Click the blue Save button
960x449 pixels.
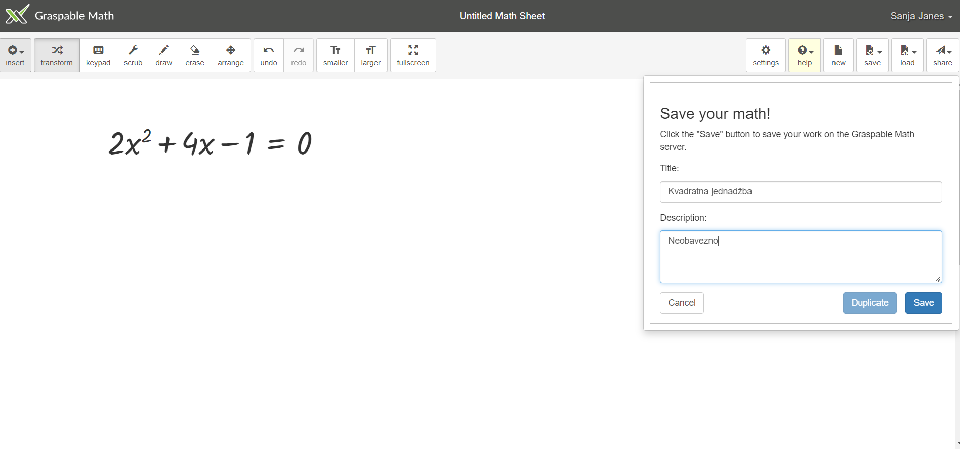[x=924, y=303]
